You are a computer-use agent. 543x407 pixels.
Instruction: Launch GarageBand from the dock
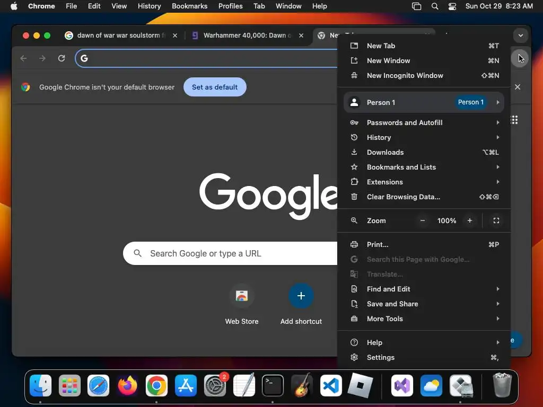[x=302, y=385]
